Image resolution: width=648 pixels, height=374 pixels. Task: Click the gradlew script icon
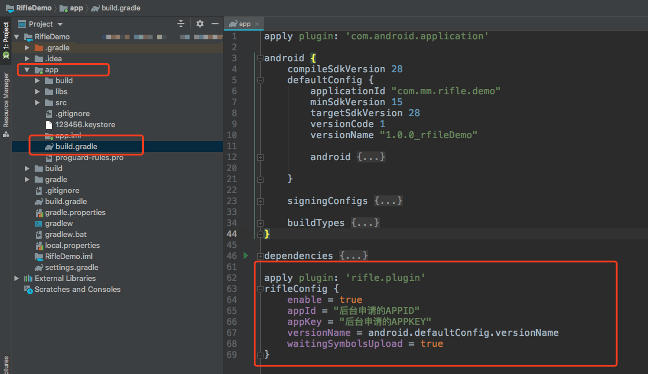[x=39, y=224]
